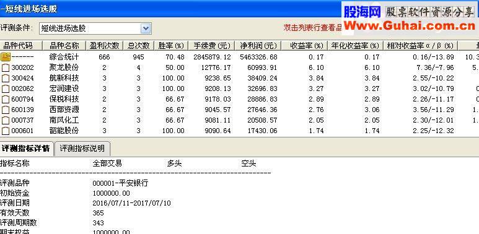Click the profit count 666
The width and height of the screenshot is (479, 234).
pos(105,57)
